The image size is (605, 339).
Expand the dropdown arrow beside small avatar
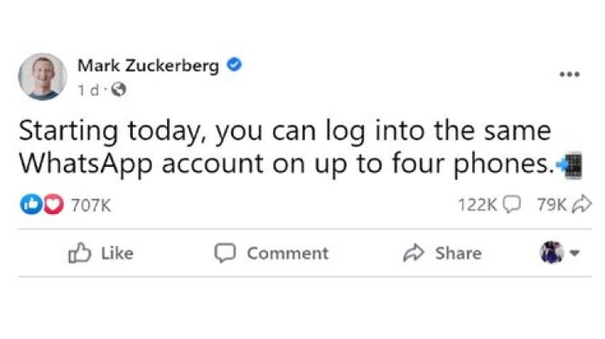575,253
